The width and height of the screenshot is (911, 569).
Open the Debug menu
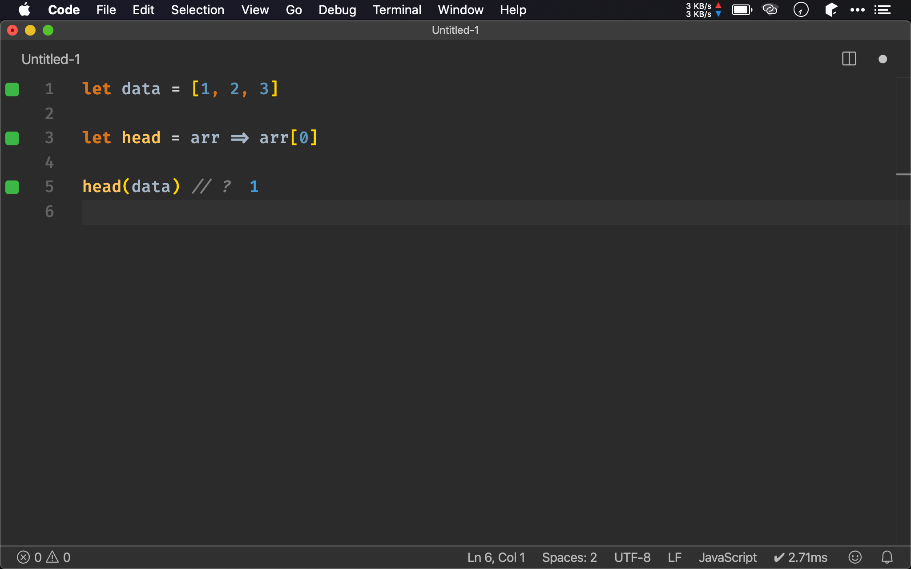click(x=337, y=10)
